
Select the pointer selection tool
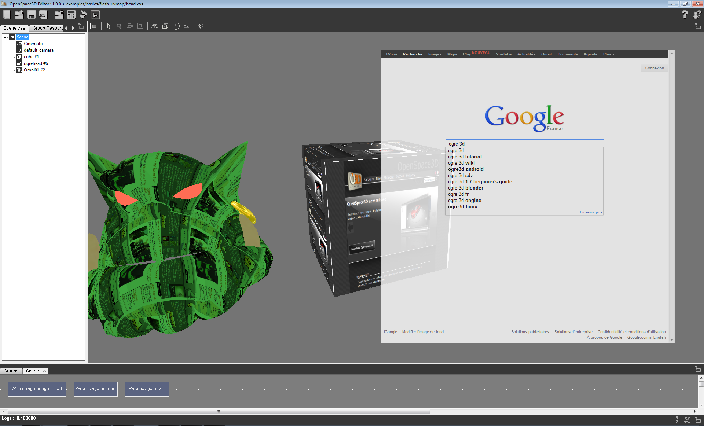109,26
